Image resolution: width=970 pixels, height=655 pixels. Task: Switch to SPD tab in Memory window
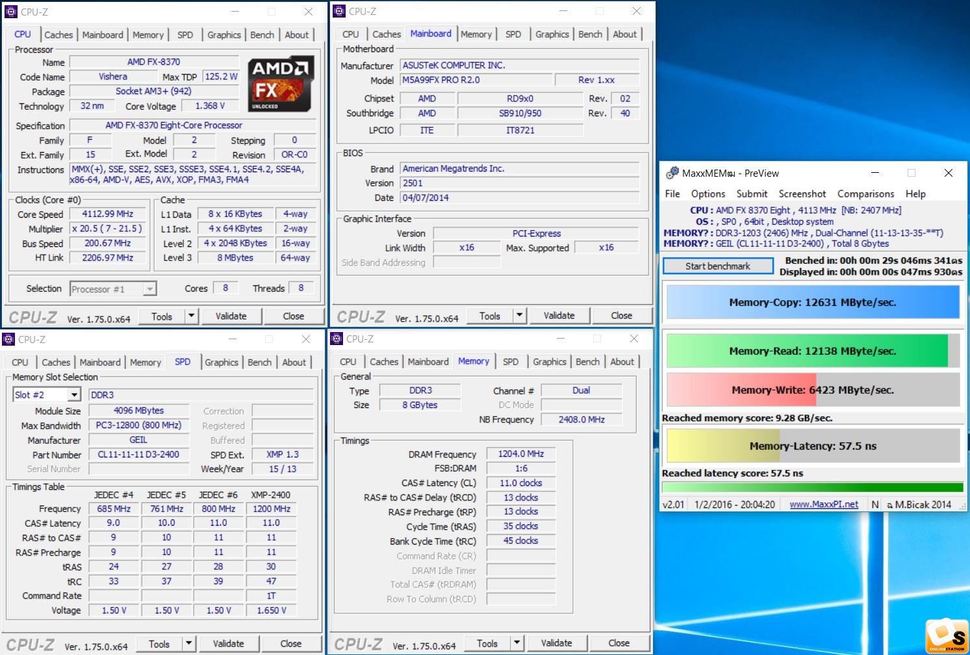[511, 362]
